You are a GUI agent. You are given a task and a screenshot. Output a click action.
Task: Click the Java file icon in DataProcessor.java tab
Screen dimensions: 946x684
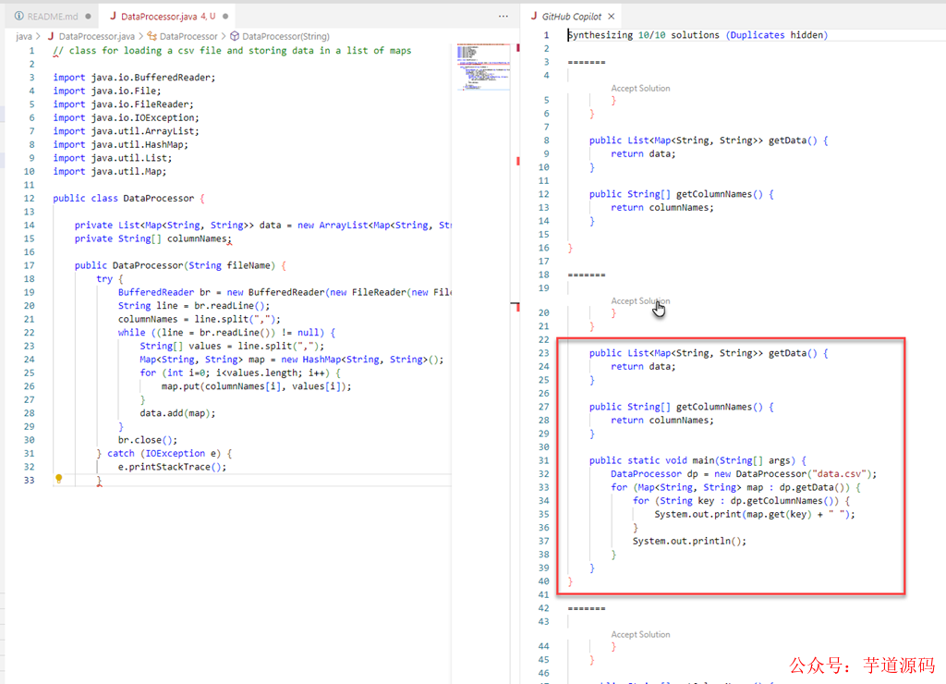(x=112, y=17)
